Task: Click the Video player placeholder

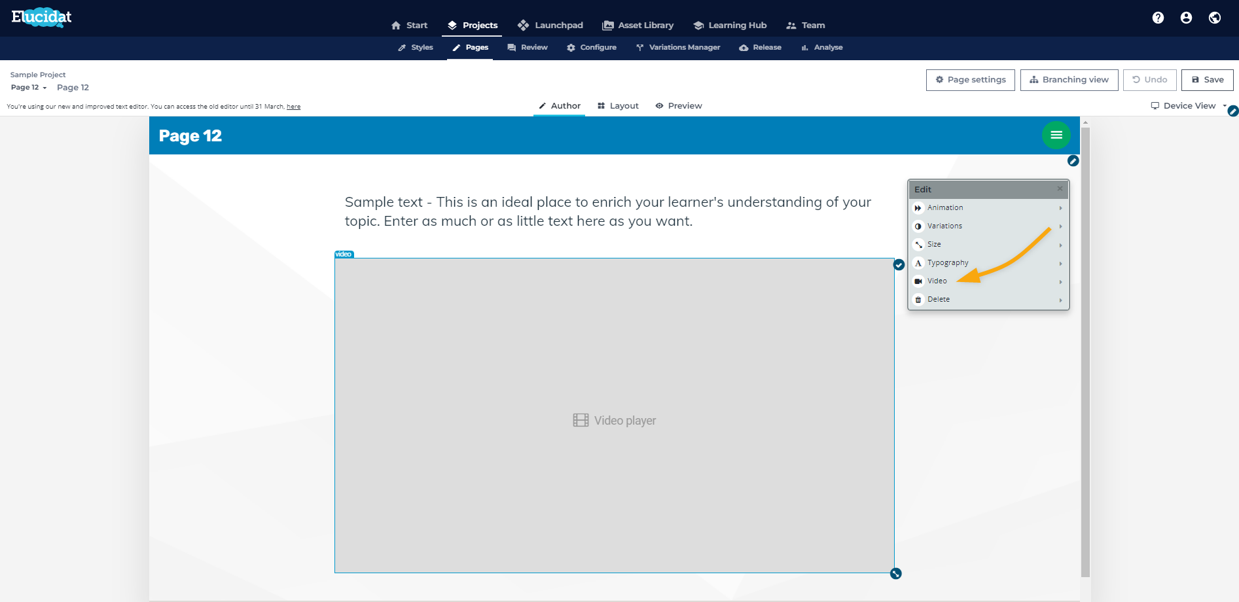Action: pyautogui.click(x=614, y=416)
